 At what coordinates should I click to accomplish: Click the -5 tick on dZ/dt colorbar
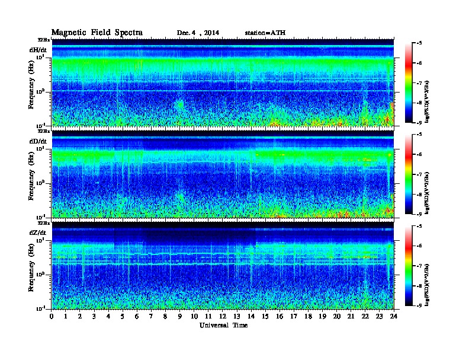click(x=419, y=226)
